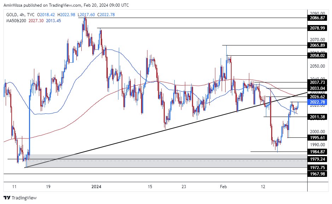The width and height of the screenshot is (332, 204).
Task: Click the 1990.00 price axis tick
Action: (317, 145)
